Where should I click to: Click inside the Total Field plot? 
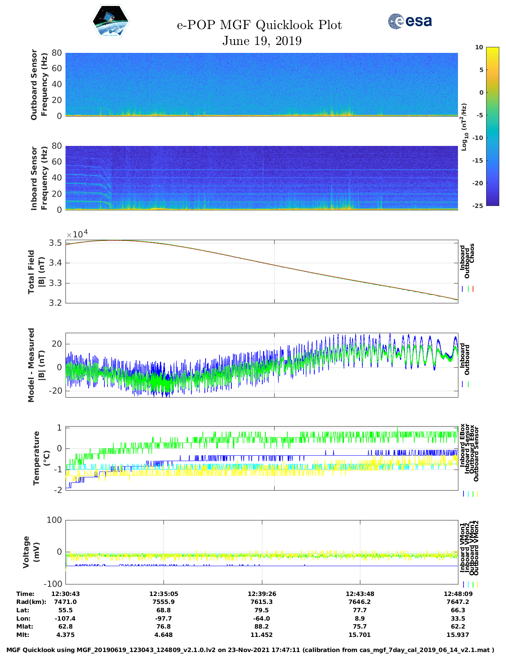262,272
